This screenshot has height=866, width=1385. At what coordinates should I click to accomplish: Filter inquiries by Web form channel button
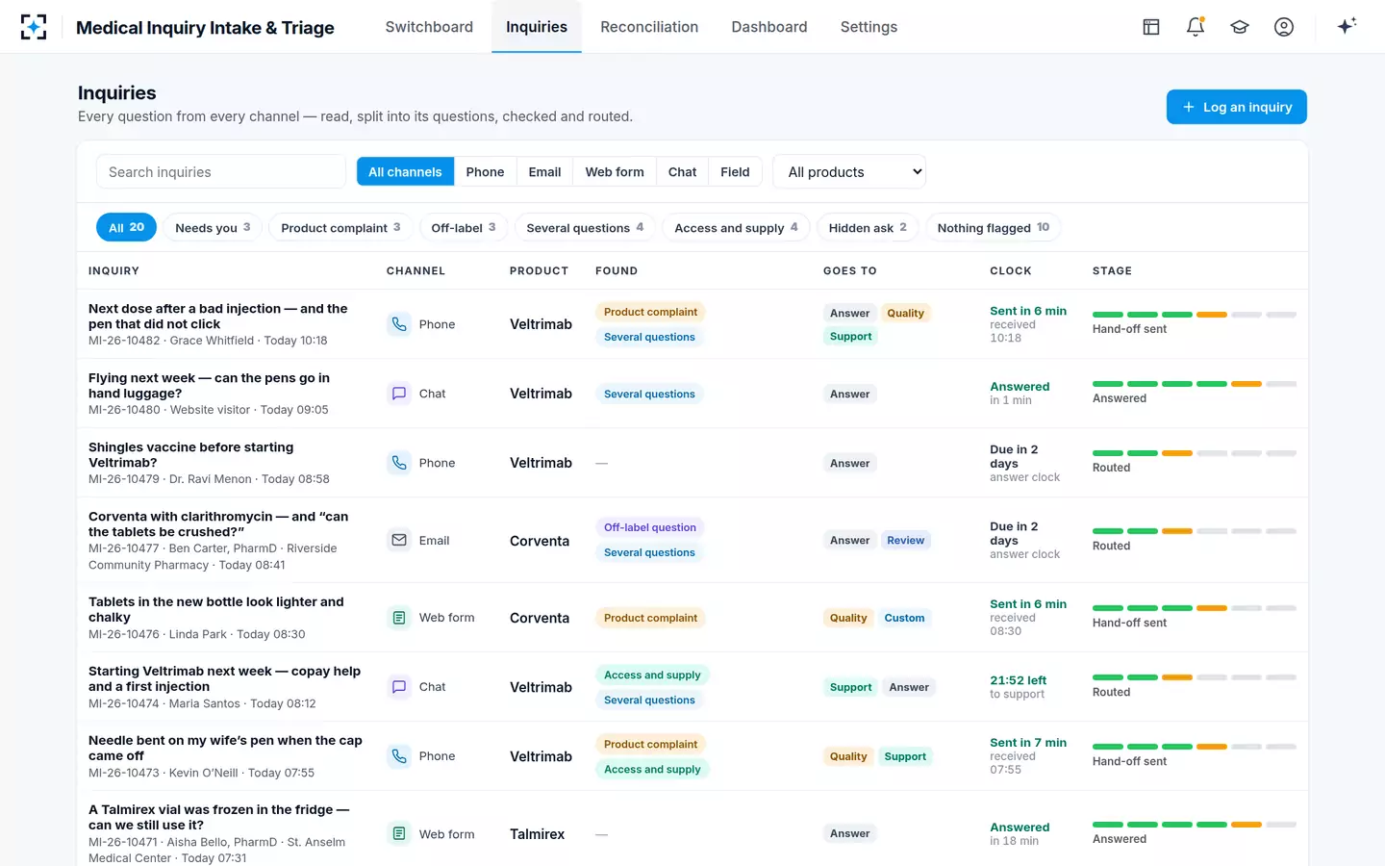pyautogui.click(x=615, y=172)
